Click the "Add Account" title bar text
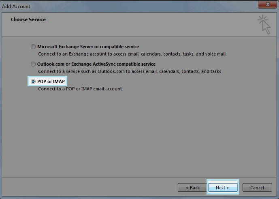 pyautogui.click(x=17, y=6)
